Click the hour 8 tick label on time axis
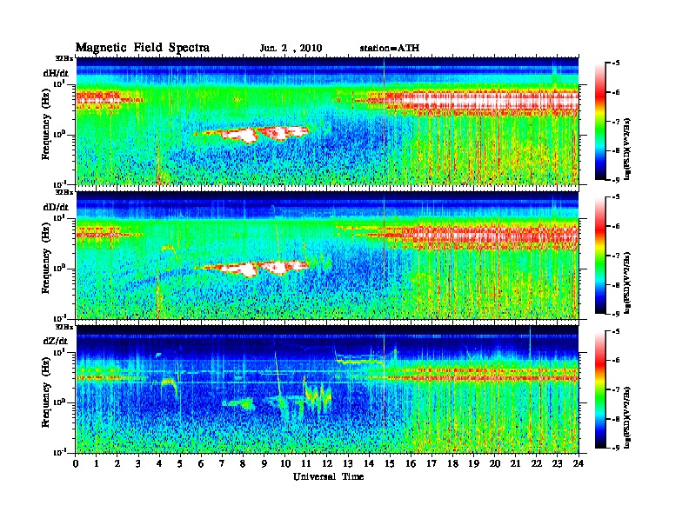This screenshot has width=689, height=532. click(243, 464)
